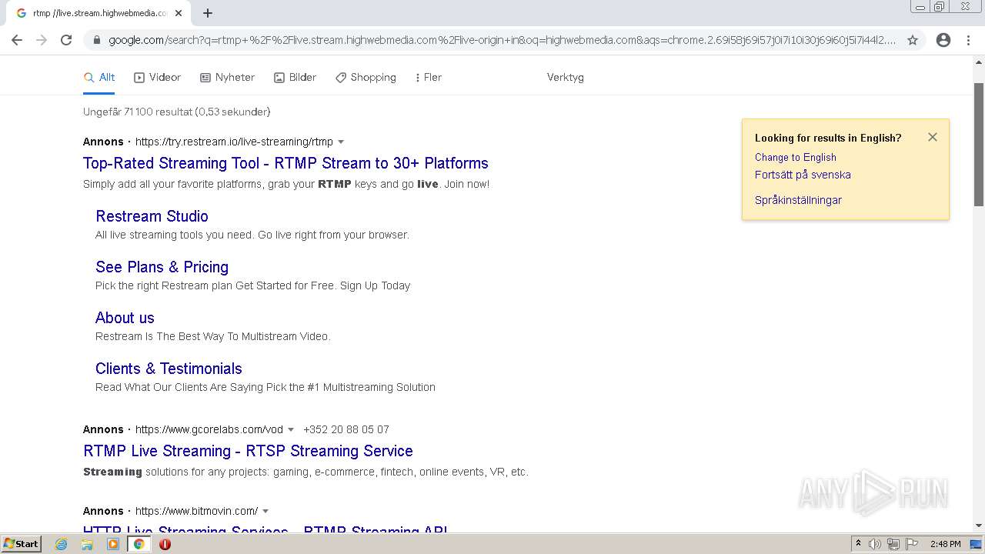This screenshot has height=554, width=985.
Task: View the site lock information icon
Action: [x=97, y=40]
